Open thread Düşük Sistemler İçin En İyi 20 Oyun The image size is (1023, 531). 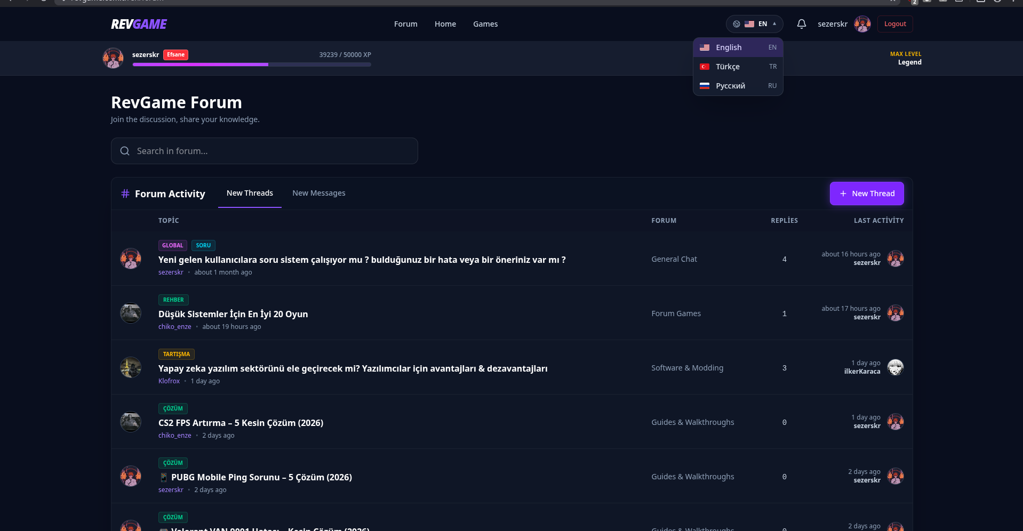[233, 314]
